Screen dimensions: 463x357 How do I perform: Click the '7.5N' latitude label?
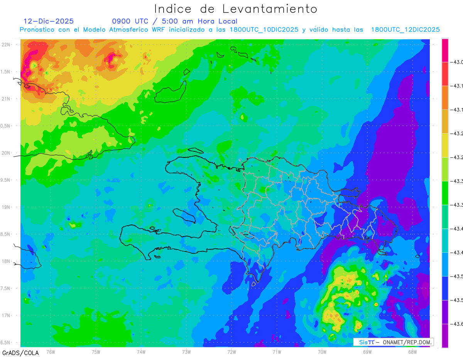pos(6,288)
